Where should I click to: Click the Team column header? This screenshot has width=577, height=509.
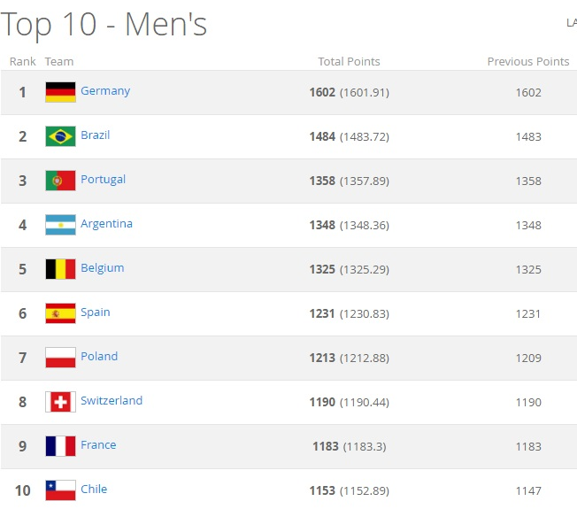point(59,62)
